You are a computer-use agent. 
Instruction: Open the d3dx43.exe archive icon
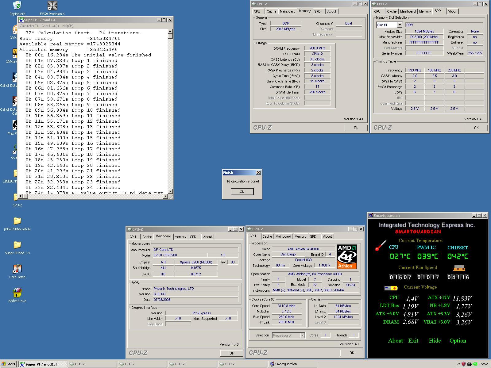pyautogui.click(x=17, y=293)
